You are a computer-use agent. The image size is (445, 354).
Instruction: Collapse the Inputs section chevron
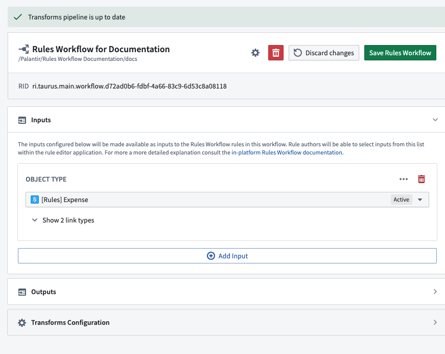[x=435, y=120]
